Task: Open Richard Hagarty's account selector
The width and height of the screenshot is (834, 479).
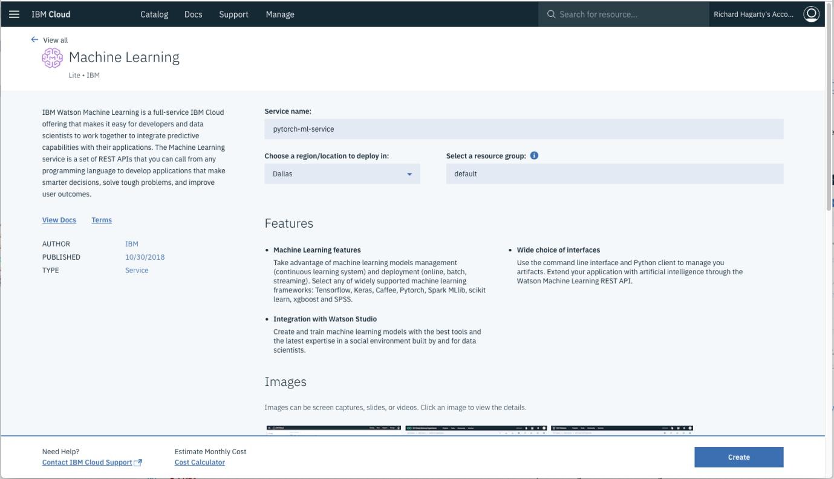Action: pyautogui.click(x=754, y=13)
